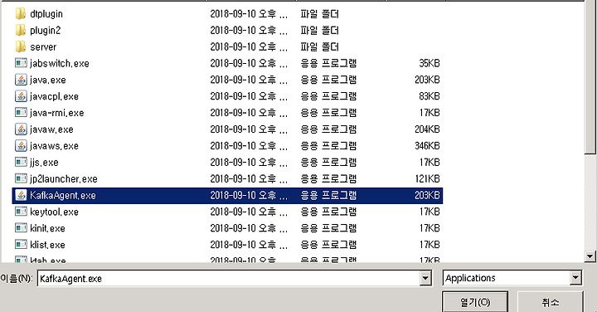Screen dimensions: 597x312
Task: Click the type cell of keytool.exe row
Action: click(328, 212)
